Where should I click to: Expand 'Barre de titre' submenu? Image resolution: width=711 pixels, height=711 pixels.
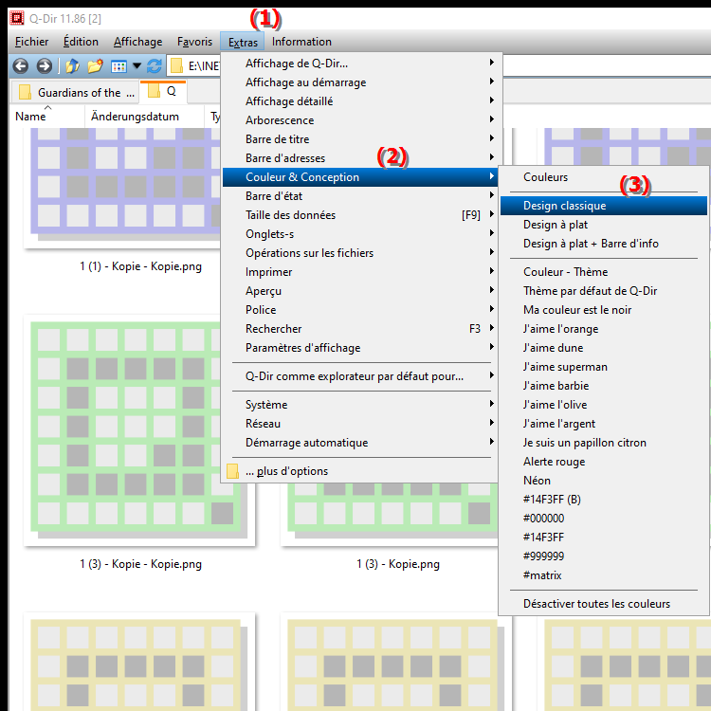tap(361, 139)
